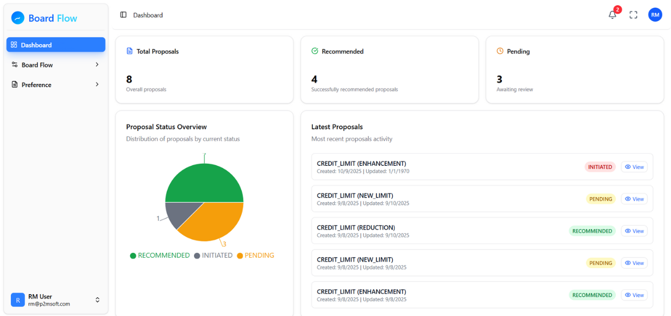
Task: Click the notification bell icon
Action: pyautogui.click(x=612, y=15)
